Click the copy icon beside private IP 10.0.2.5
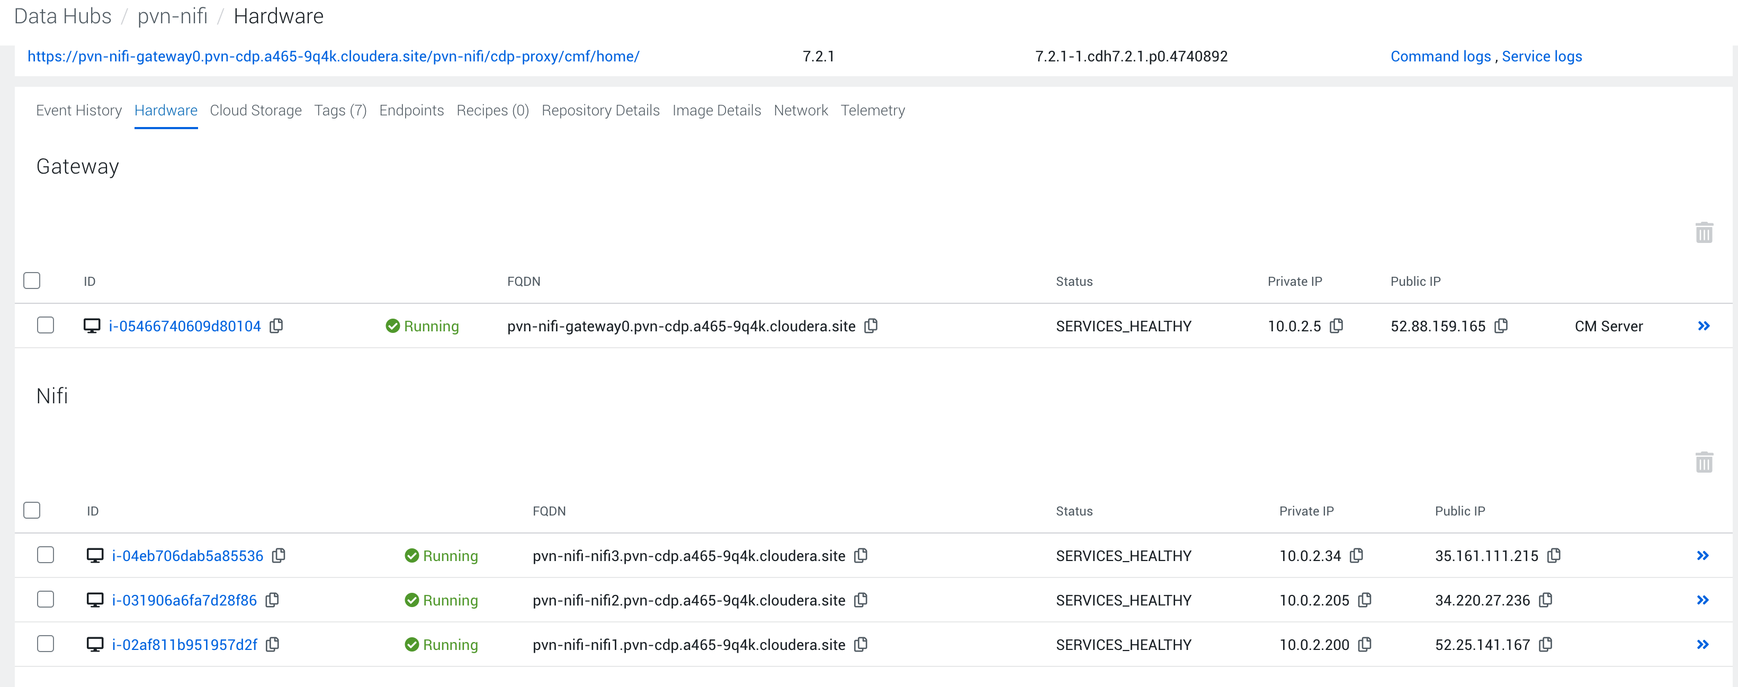 1337,326
